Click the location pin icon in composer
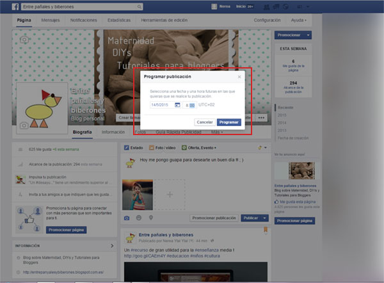The width and height of the screenshot is (384, 283). (x=151, y=218)
